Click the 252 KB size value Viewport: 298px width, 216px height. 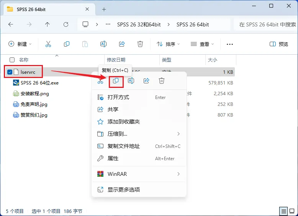pyautogui.click(x=225, y=104)
